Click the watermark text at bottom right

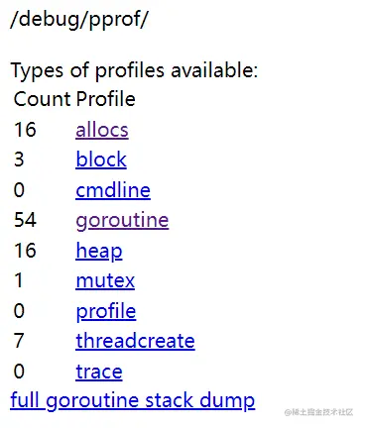(318, 412)
